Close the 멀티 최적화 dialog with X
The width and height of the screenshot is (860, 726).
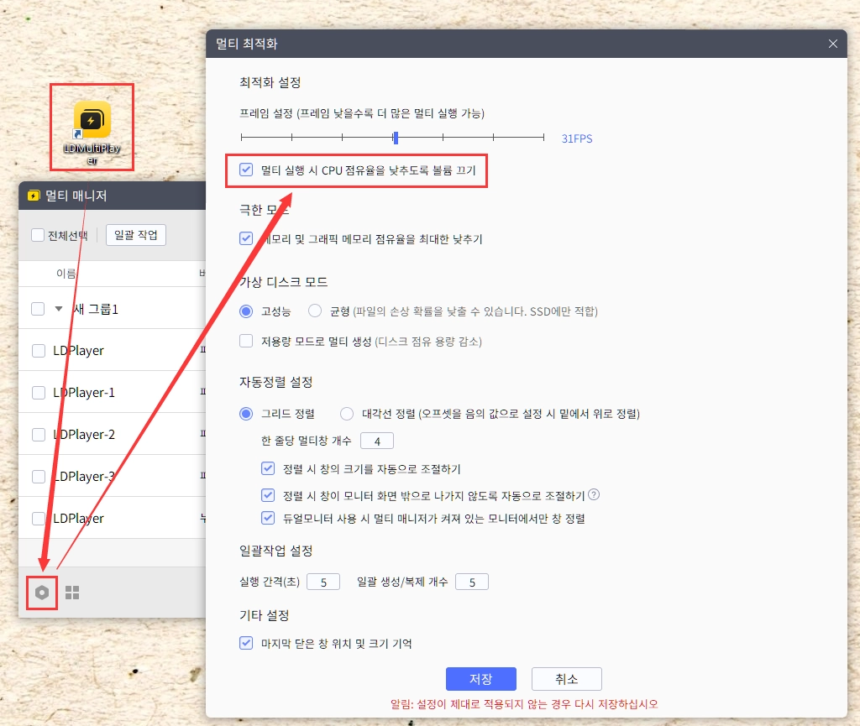[x=833, y=44]
